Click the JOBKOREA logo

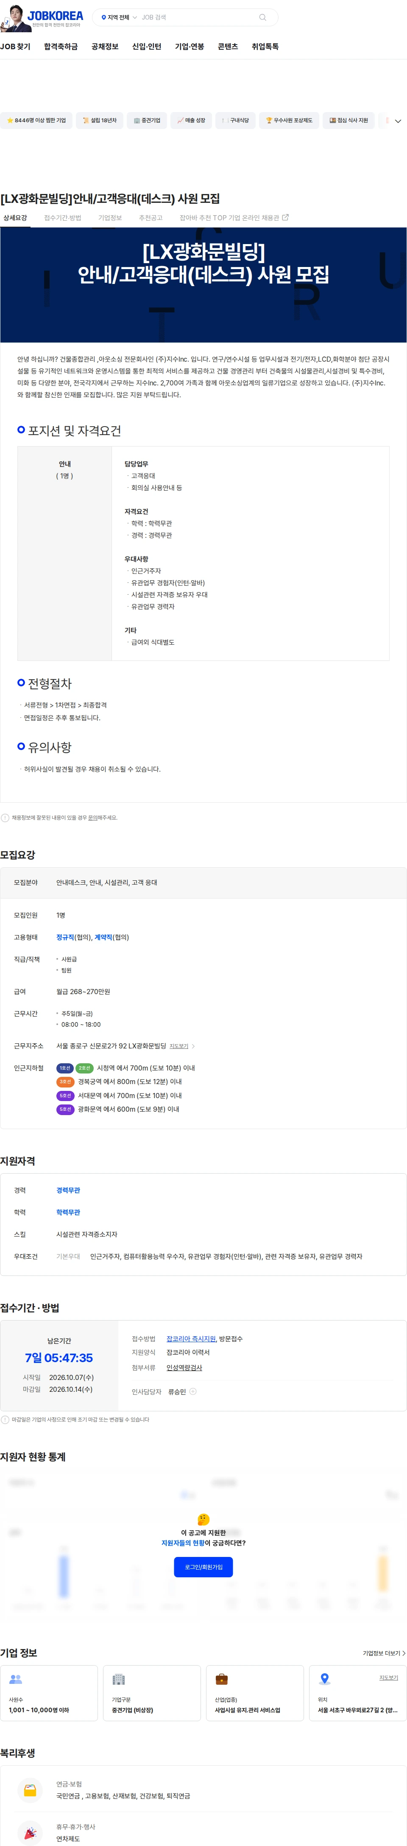55,16
